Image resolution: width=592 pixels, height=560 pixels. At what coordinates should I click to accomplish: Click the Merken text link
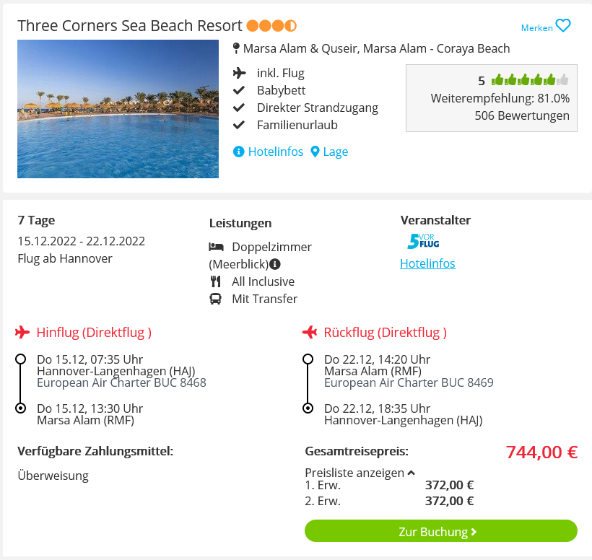coord(536,28)
